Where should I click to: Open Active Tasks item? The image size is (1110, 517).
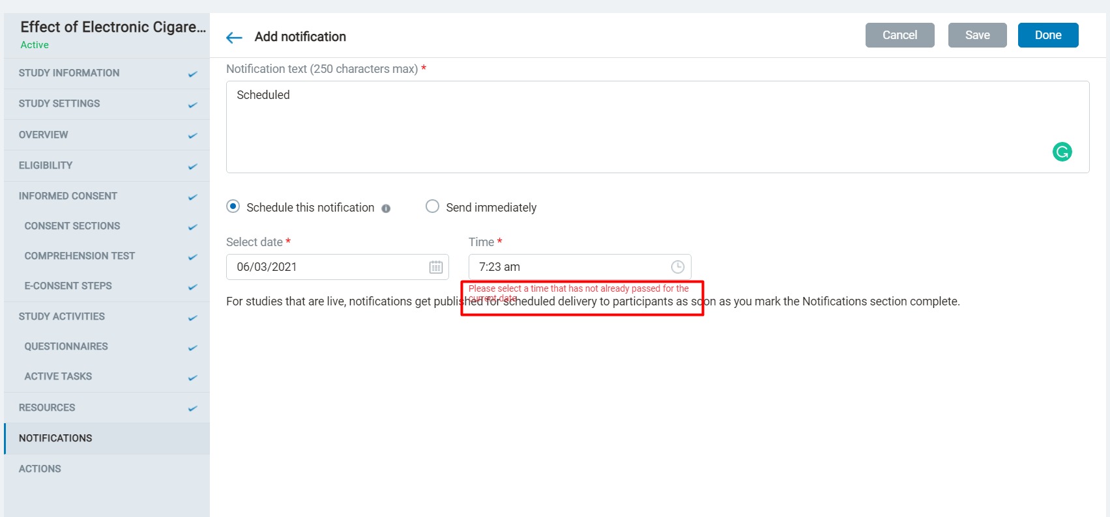click(x=107, y=376)
